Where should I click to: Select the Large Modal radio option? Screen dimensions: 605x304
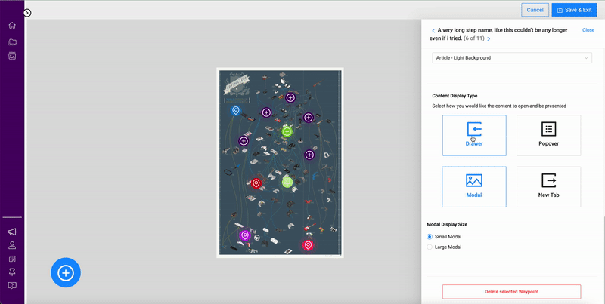coord(430,247)
